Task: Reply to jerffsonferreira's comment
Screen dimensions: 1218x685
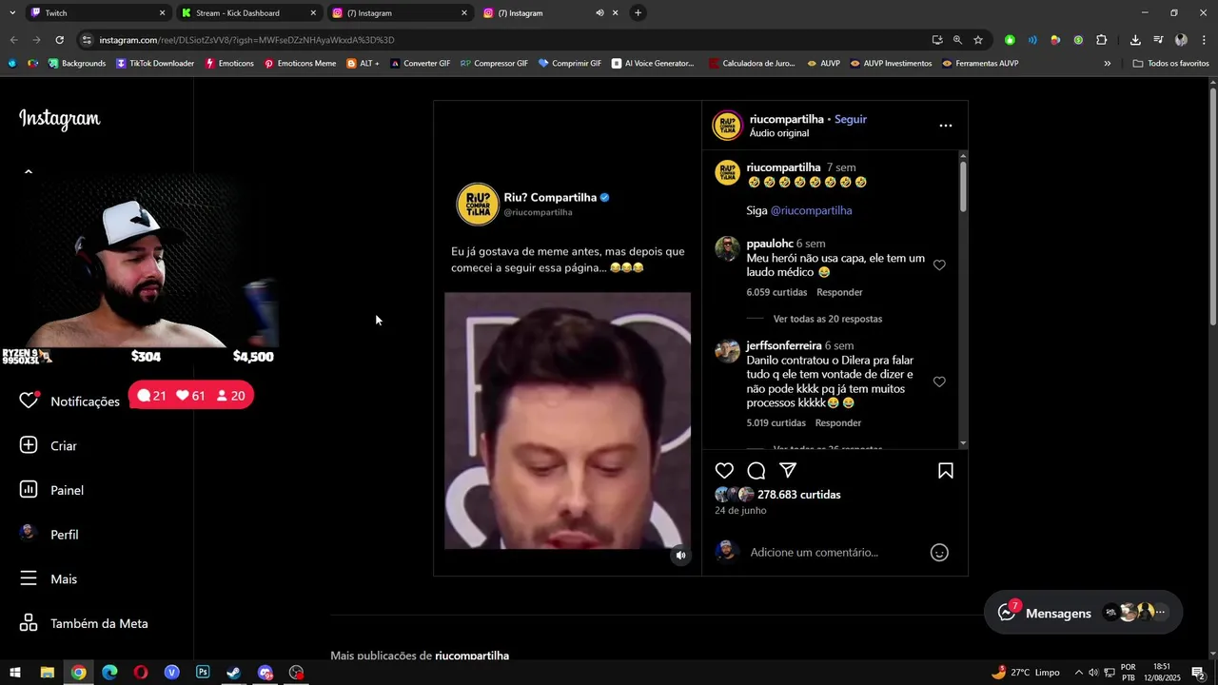Action: (x=837, y=423)
